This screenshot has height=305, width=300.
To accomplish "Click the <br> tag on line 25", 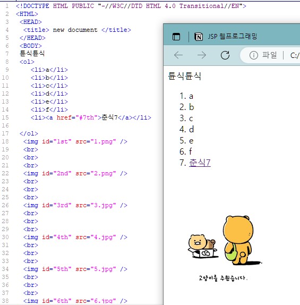I will (x=30, y=198).
